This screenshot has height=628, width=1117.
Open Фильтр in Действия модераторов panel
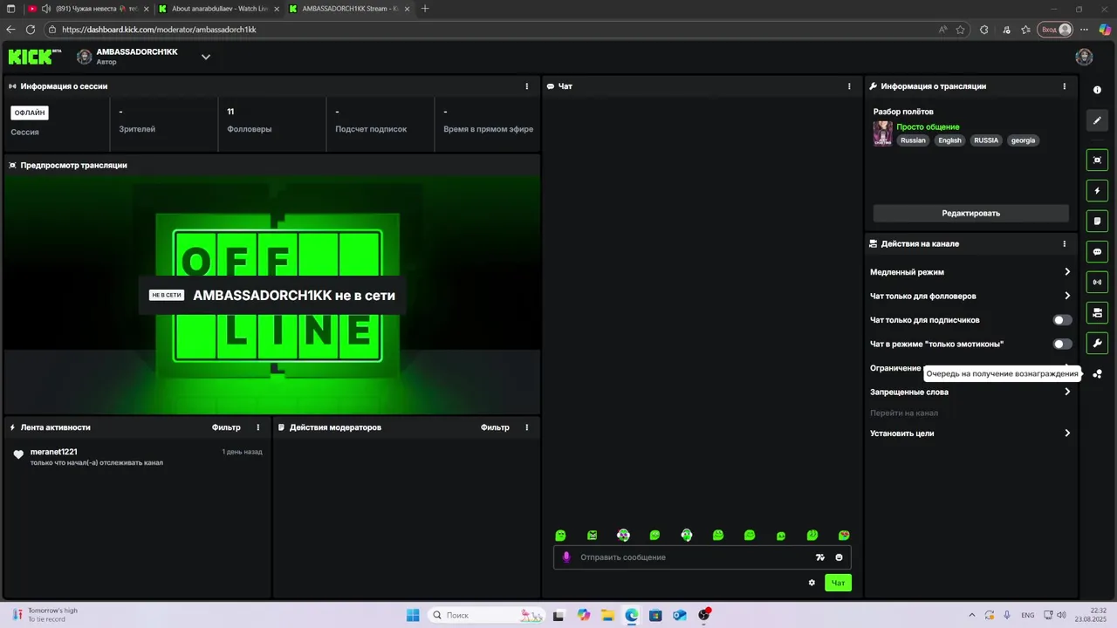[495, 427]
